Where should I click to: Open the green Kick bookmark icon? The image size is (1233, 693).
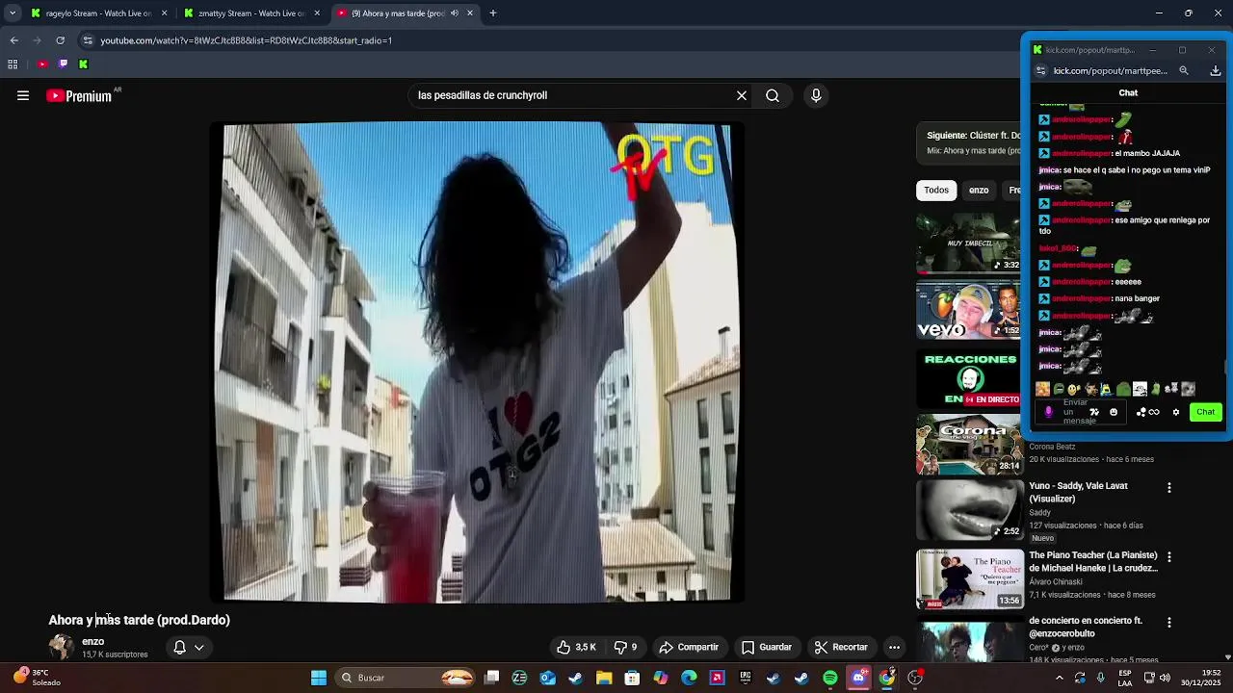(x=83, y=64)
